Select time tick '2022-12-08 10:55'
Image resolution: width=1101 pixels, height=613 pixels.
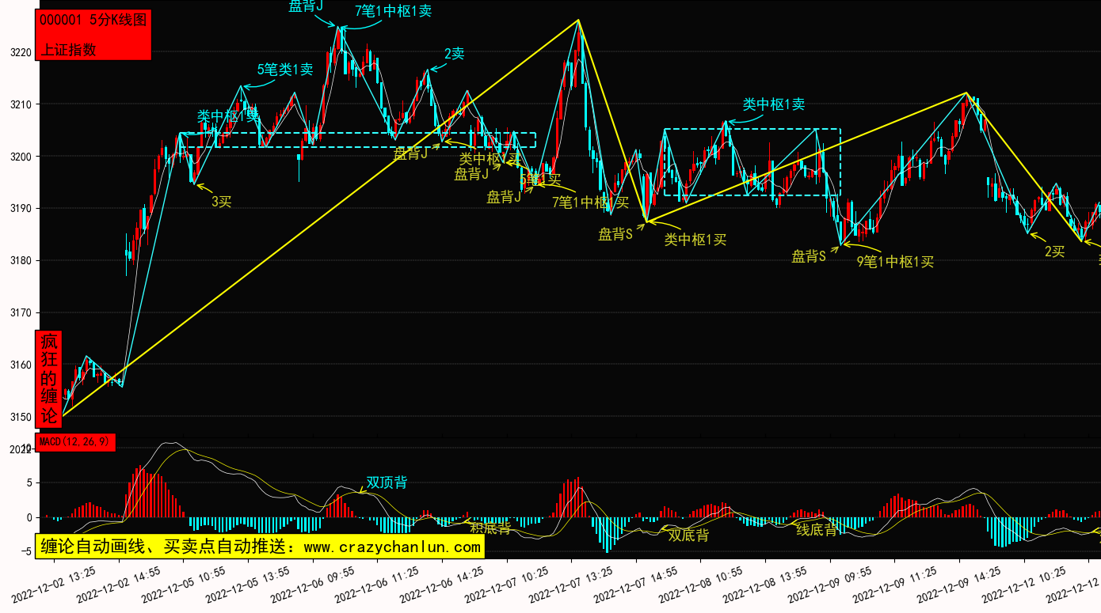[700, 584]
